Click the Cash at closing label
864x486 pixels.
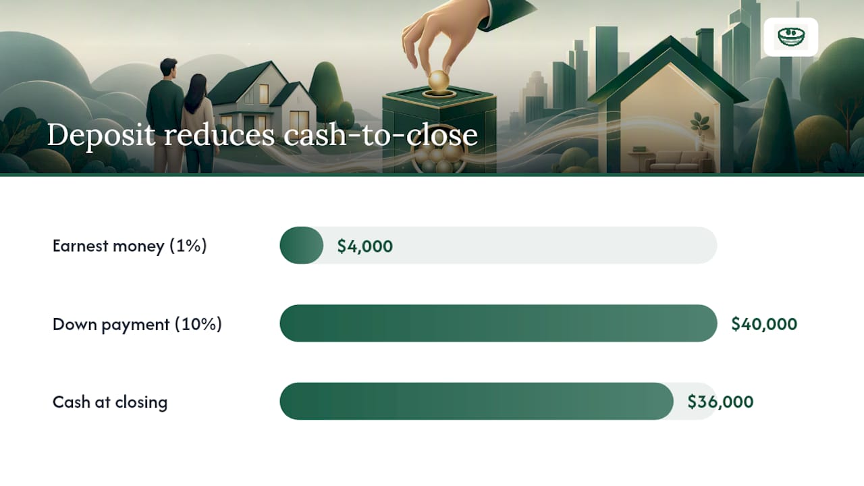(110, 402)
